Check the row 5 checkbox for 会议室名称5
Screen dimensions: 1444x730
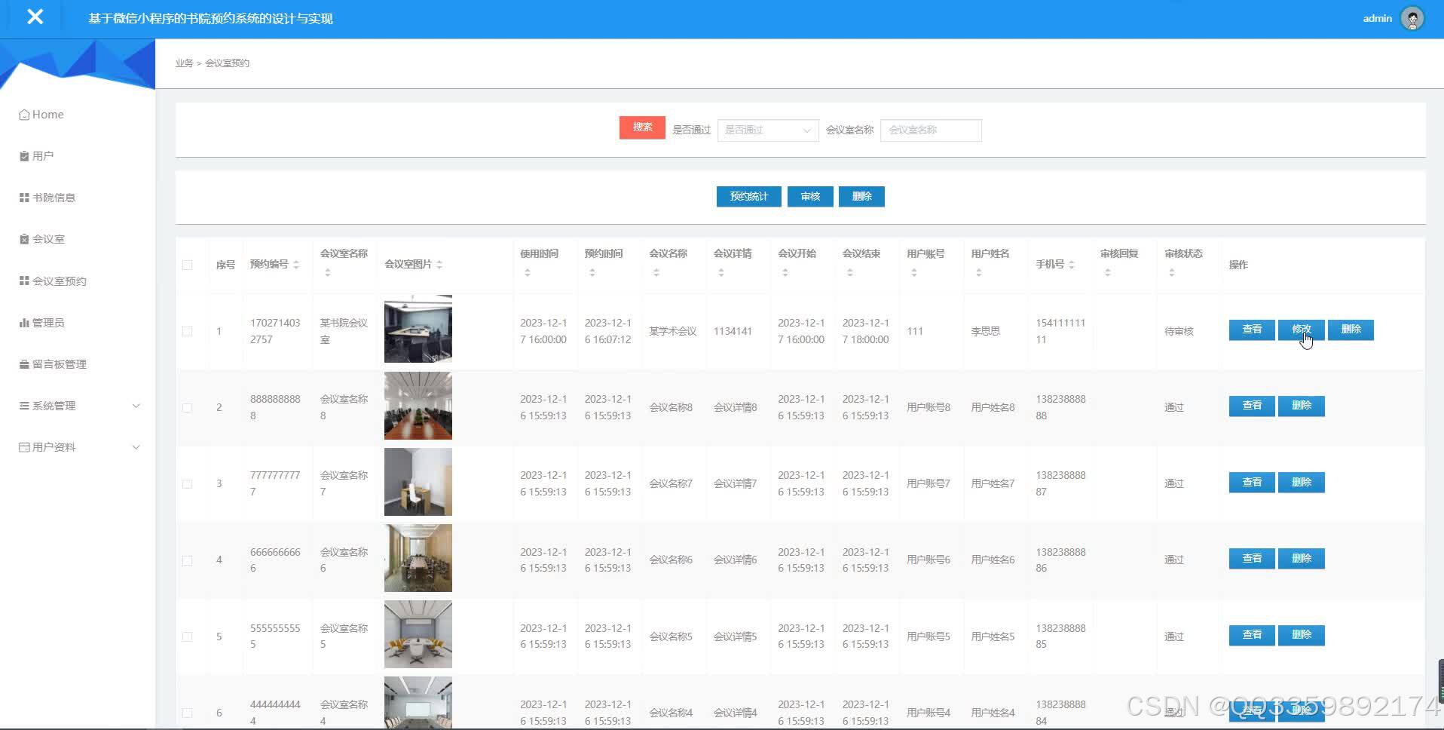click(x=187, y=636)
